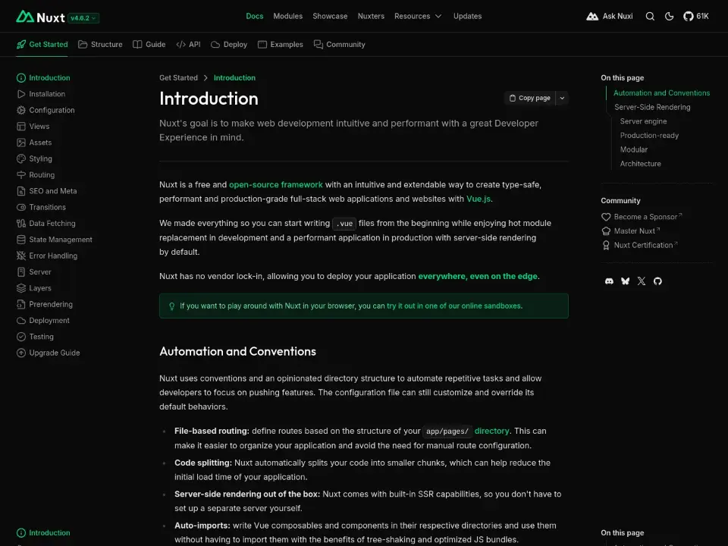Jump to Server-Side Rendering in page outline
Image resolution: width=728 pixels, height=546 pixels.
[652, 107]
